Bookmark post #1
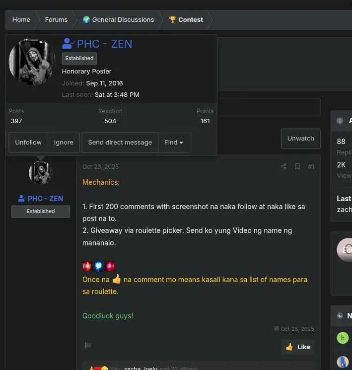Viewport: 352px width, 370px height. coord(297,166)
